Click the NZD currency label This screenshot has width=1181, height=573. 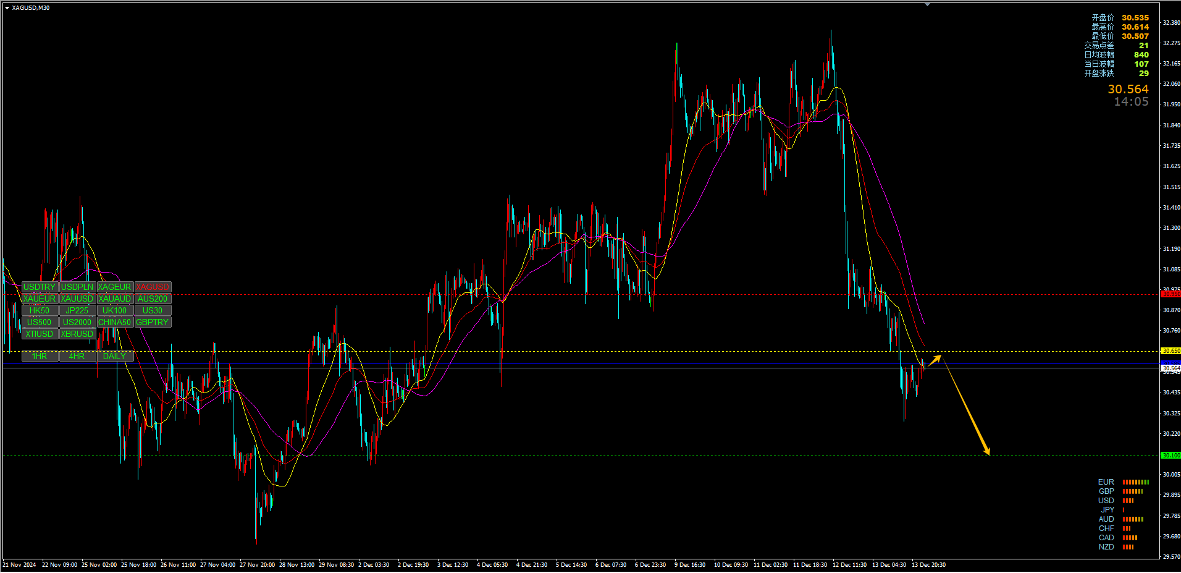point(1106,547)
